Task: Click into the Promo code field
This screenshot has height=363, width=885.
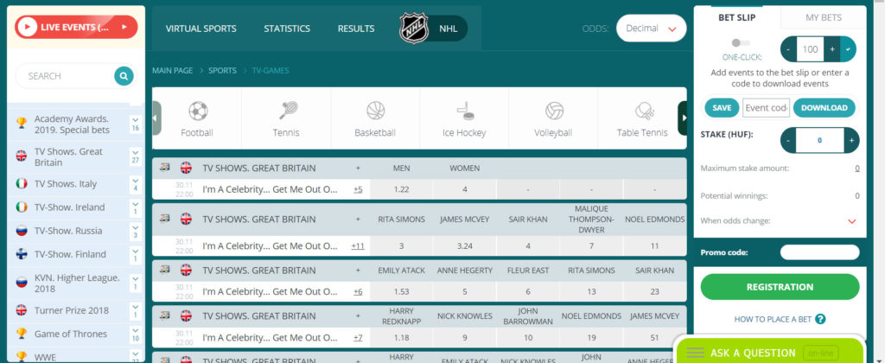Action: click(x=819, y=252)
